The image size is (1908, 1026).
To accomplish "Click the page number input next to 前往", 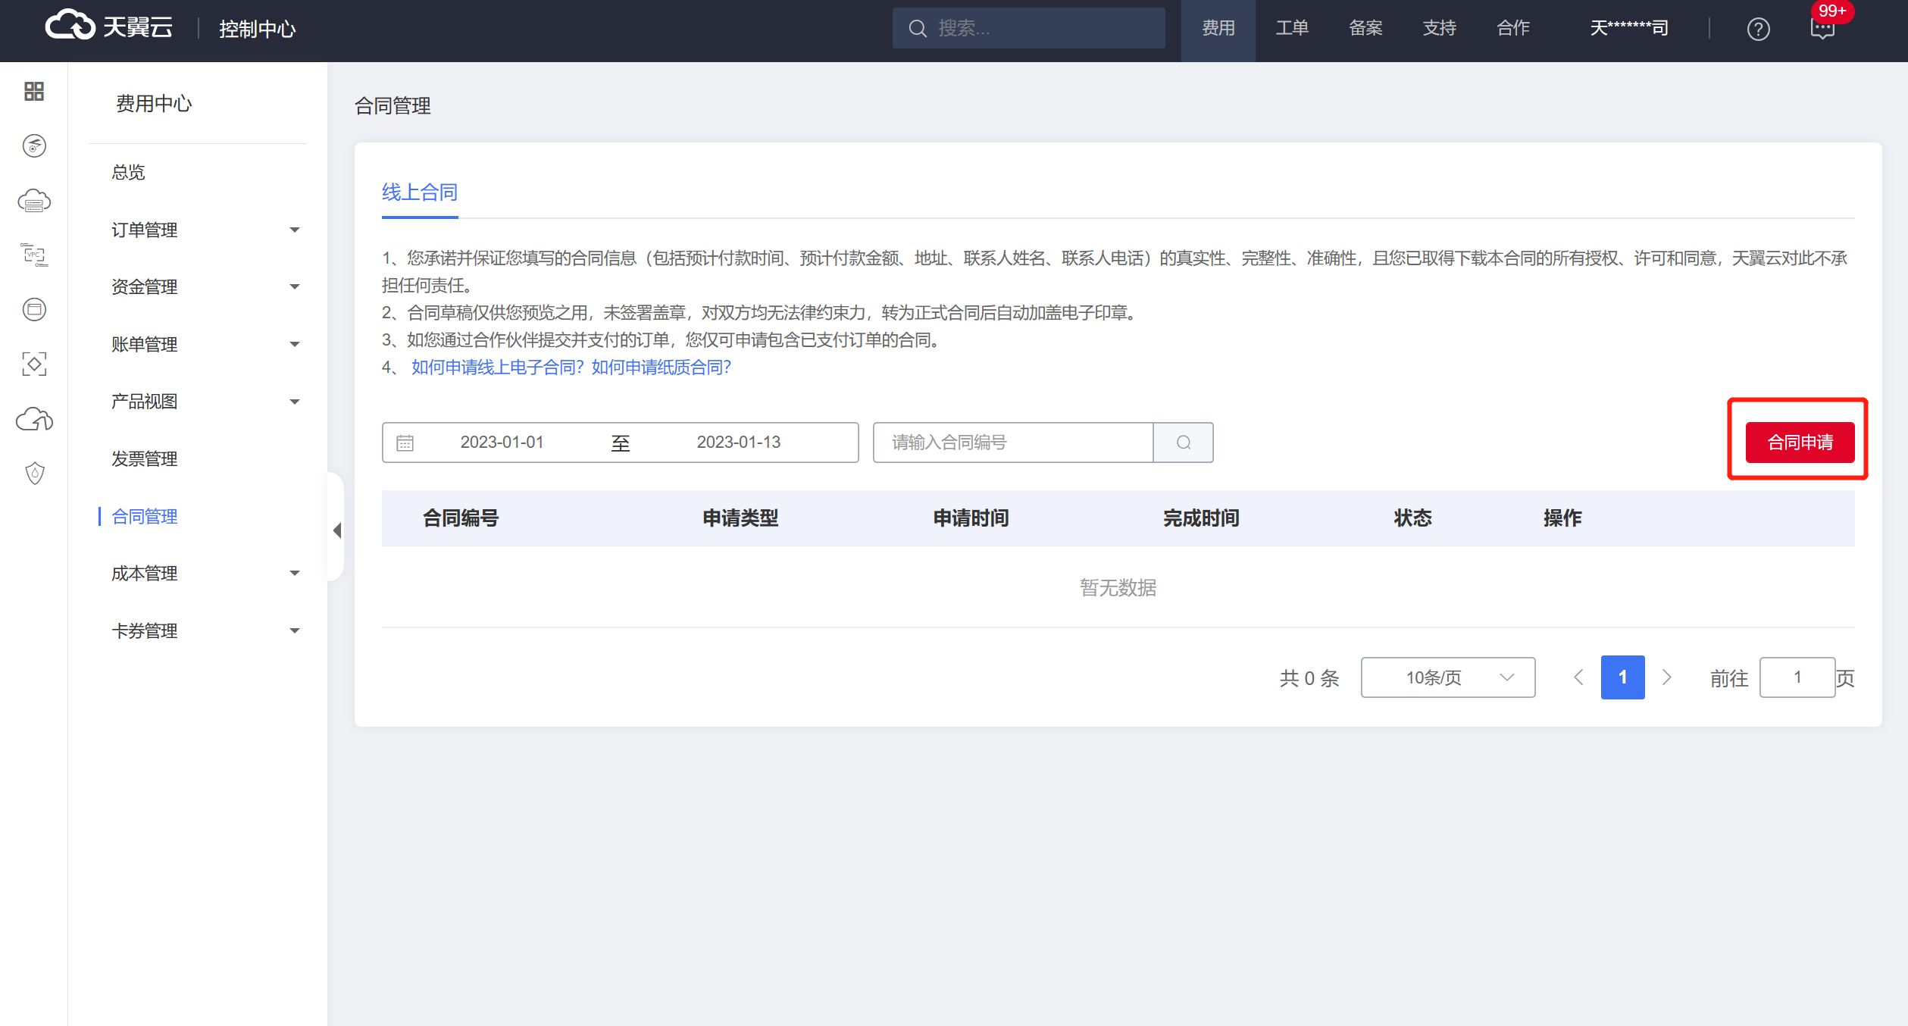I will (1797, 677).
